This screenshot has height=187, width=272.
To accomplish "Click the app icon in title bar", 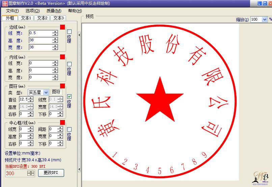I will [4, 3].
